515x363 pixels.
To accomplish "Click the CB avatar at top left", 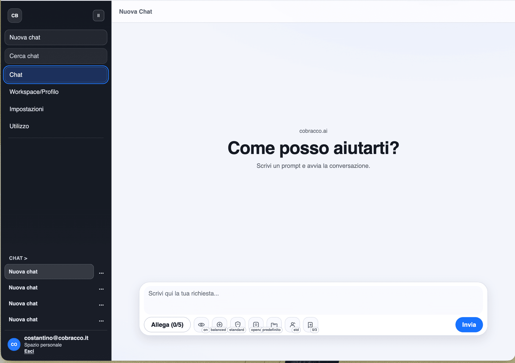I will 15,15.
